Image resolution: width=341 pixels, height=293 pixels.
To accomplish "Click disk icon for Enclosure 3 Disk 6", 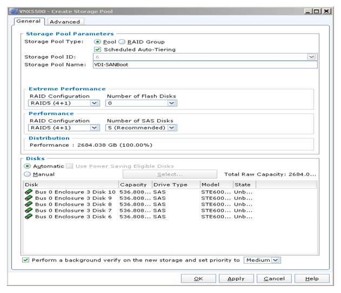I will tap(29, 217).
